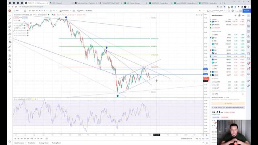
Task: Select the All date range button
Action: (41, 139)
